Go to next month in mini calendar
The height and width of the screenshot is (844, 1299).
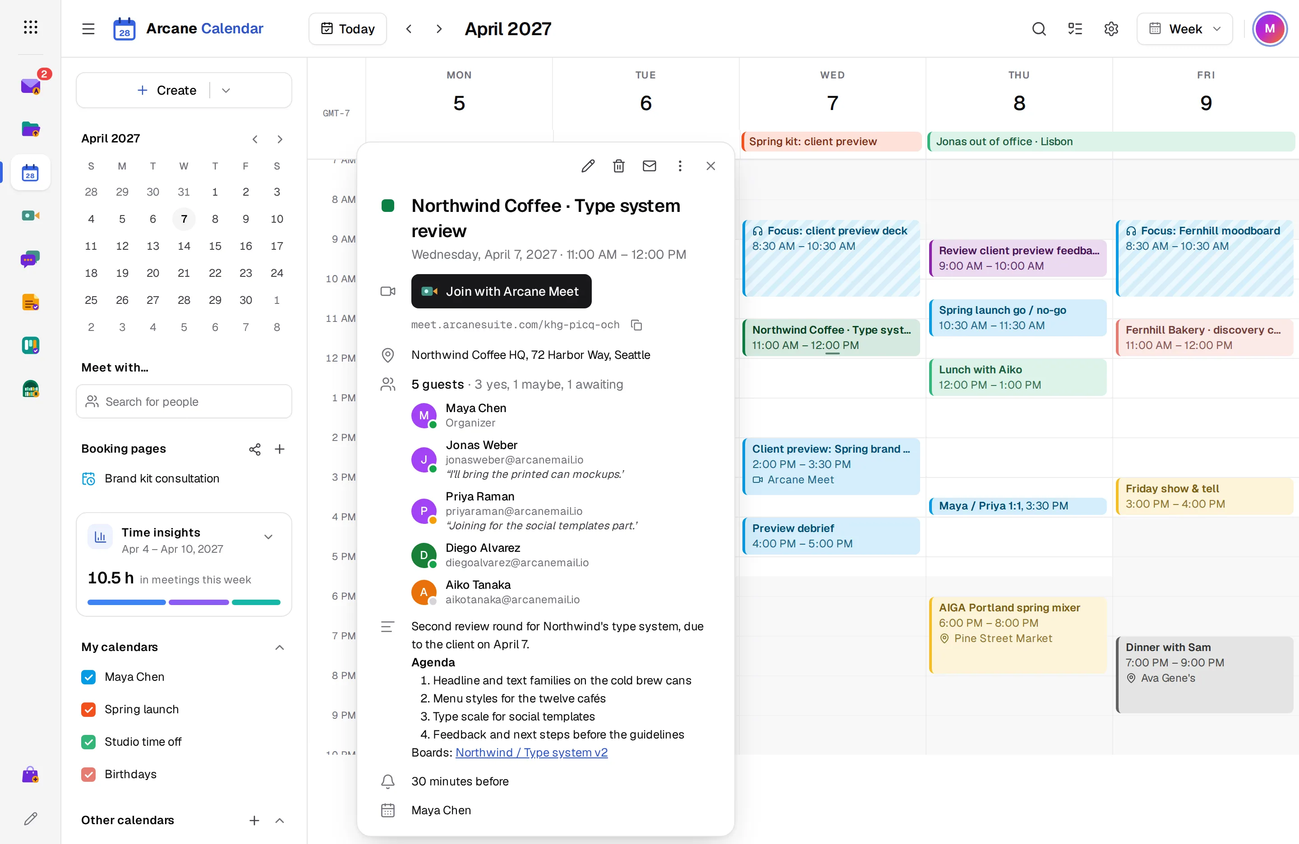(x=280, y=139)
